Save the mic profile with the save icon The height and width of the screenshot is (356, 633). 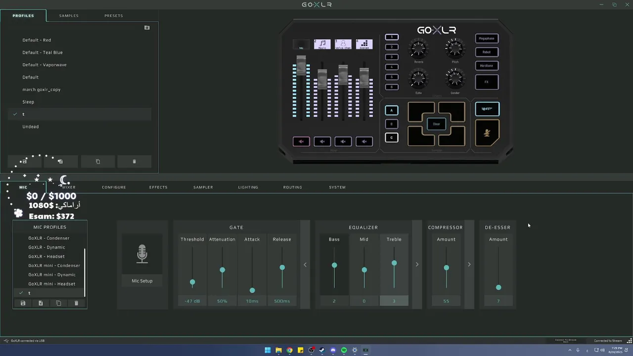click(23, 303)
